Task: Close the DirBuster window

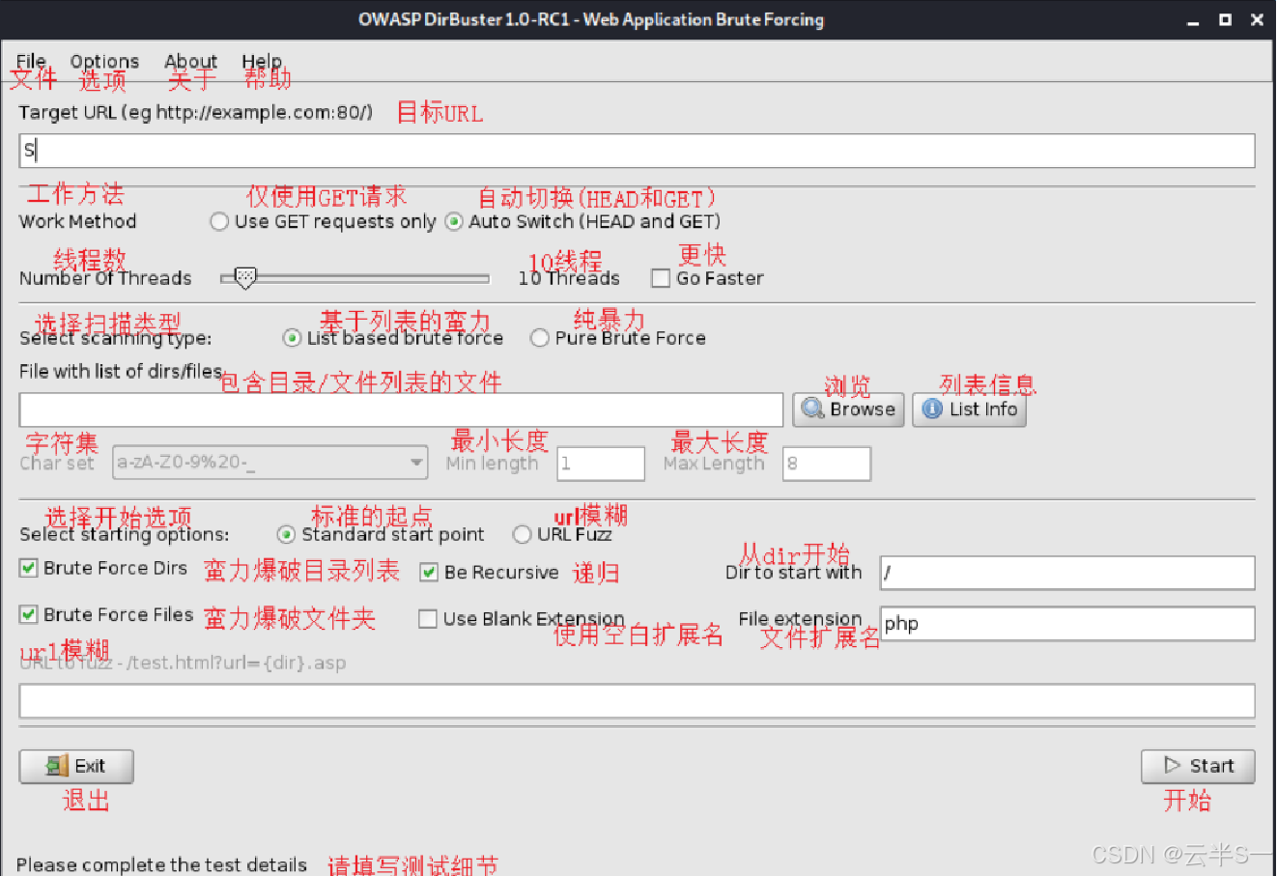Action: coord(1257,19)
